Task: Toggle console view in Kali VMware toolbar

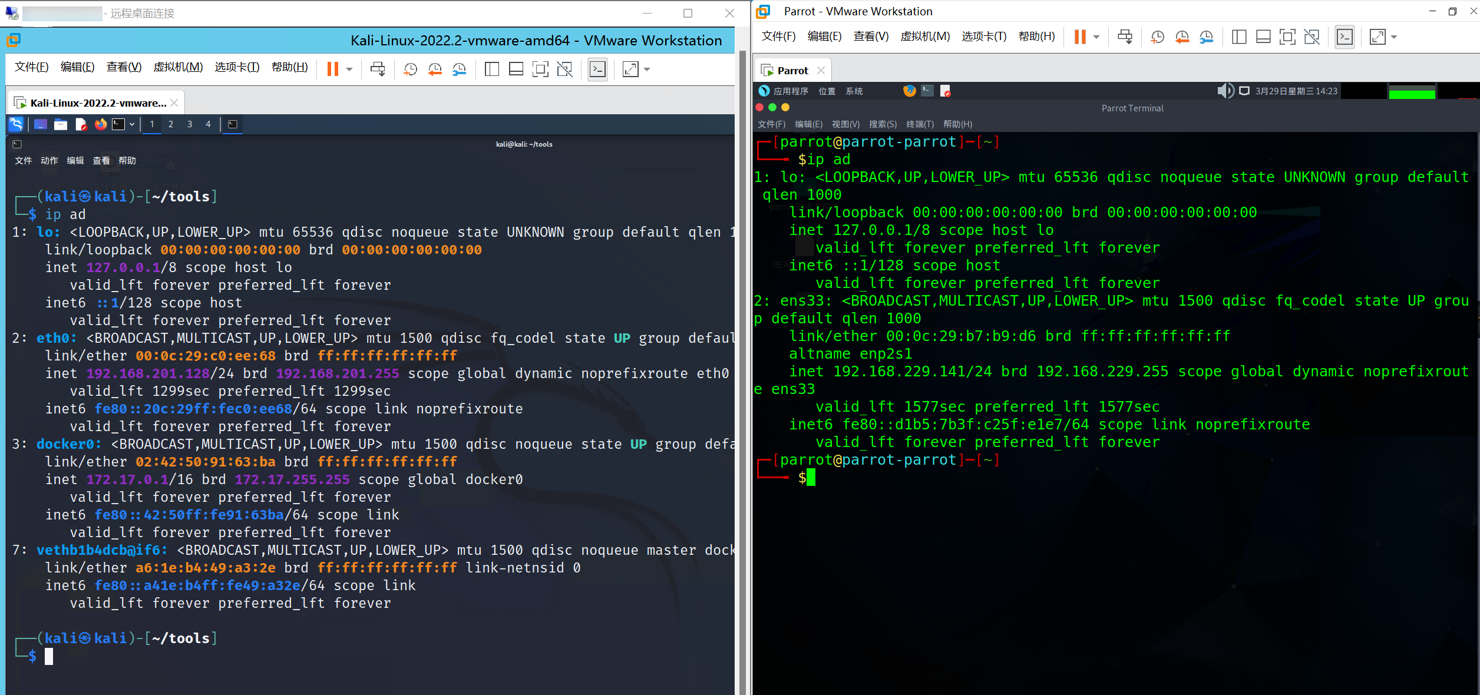Action: [x=597, y=69]
